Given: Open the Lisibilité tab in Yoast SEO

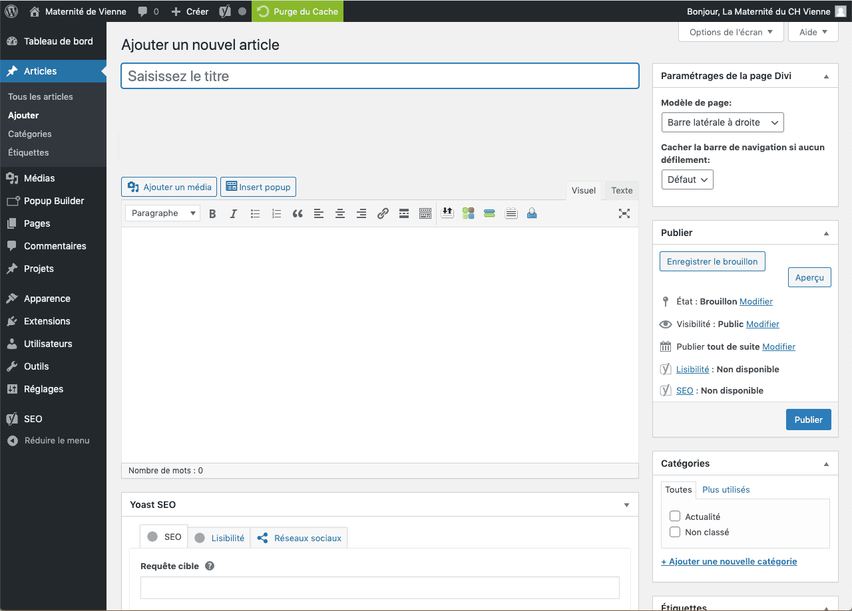Looking at the screenshot, I should pyautogui.click(x=220, y=538).
